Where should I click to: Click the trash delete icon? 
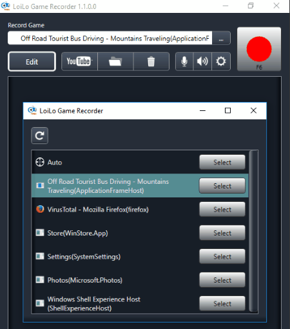(x=151, y=61)
